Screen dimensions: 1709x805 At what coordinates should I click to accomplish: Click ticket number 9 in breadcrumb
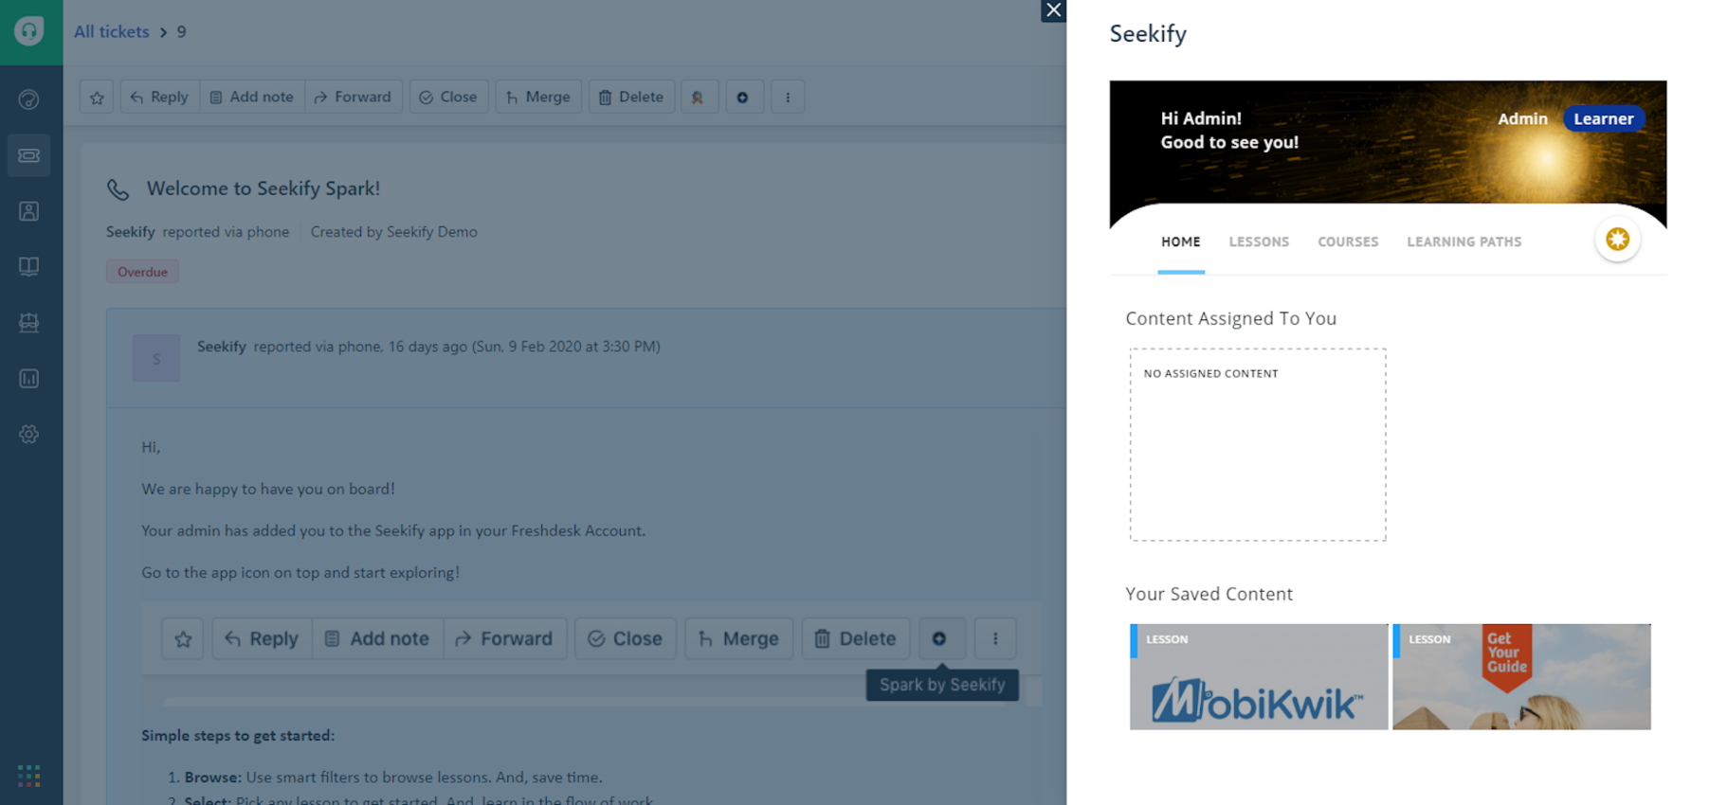pyautogui.click(x=181, y=32)
